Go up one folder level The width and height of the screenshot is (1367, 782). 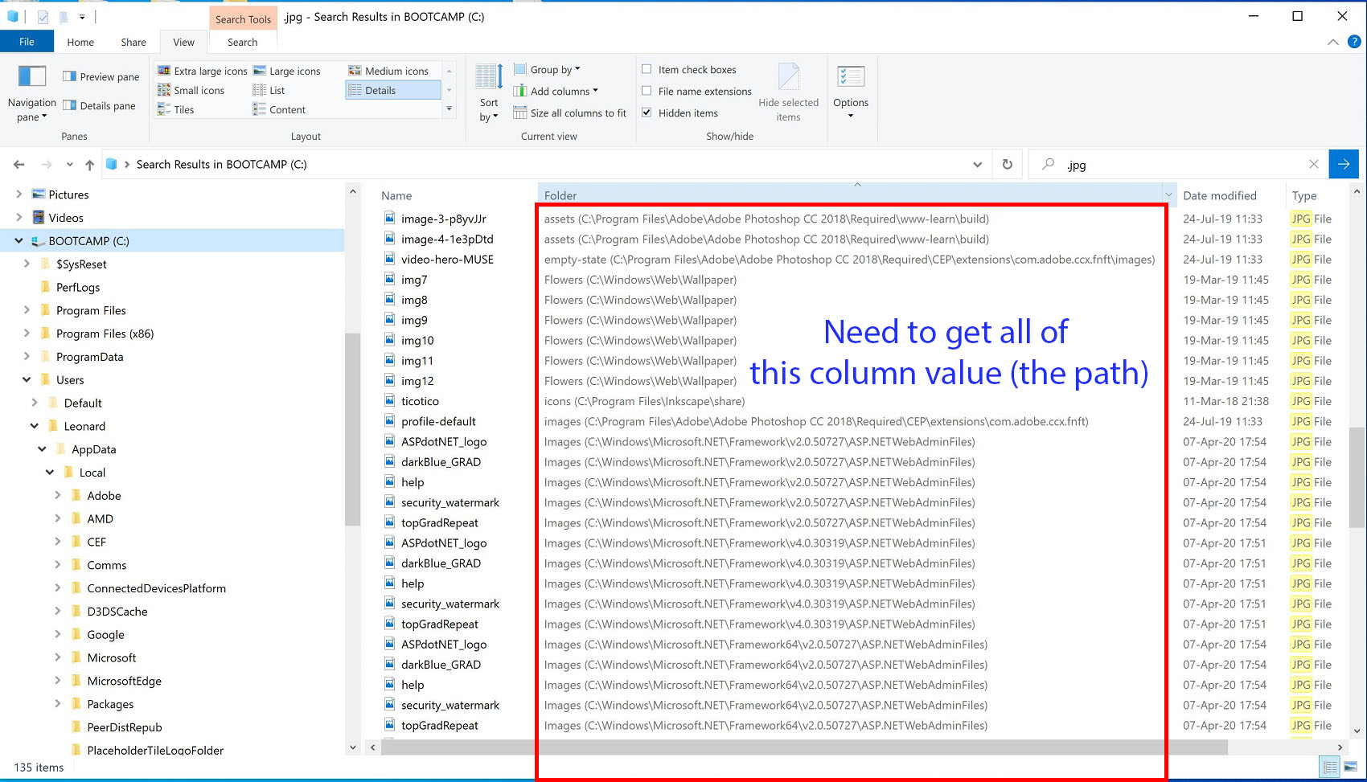pos(89,165)
